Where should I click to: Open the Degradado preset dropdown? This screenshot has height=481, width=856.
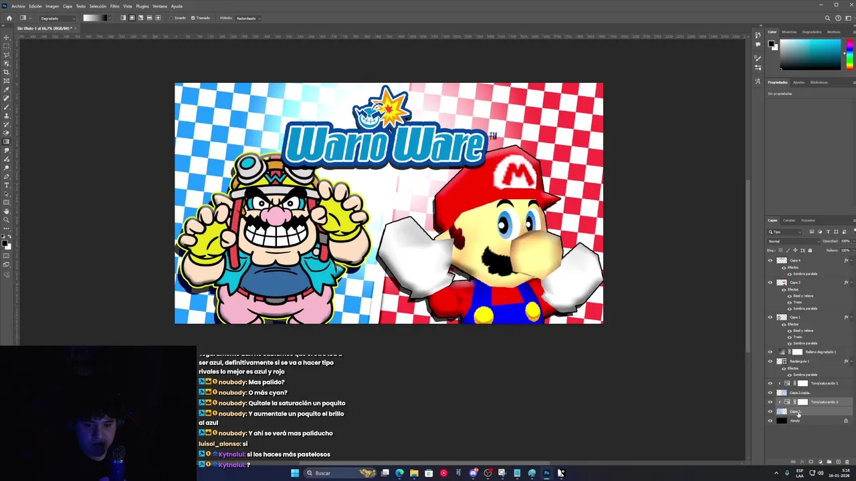[58, 18]
